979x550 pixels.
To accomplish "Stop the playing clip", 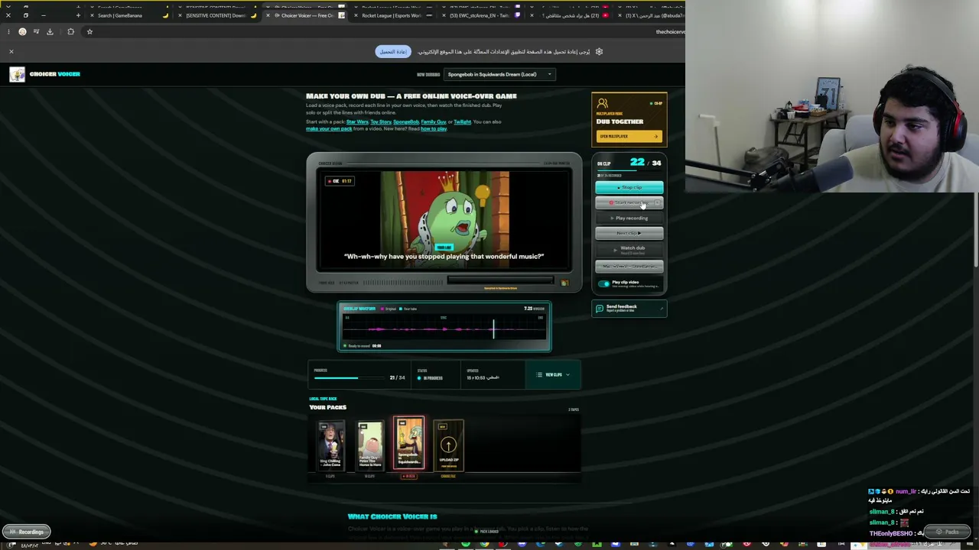I will (x=629, y=187).
